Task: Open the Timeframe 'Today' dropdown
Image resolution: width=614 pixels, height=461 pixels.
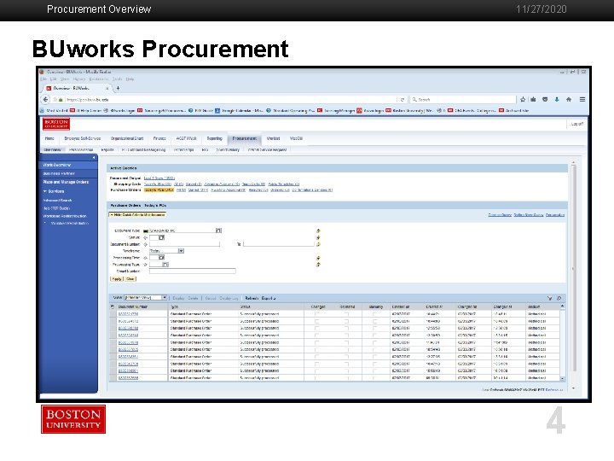Action: point(181,251)
